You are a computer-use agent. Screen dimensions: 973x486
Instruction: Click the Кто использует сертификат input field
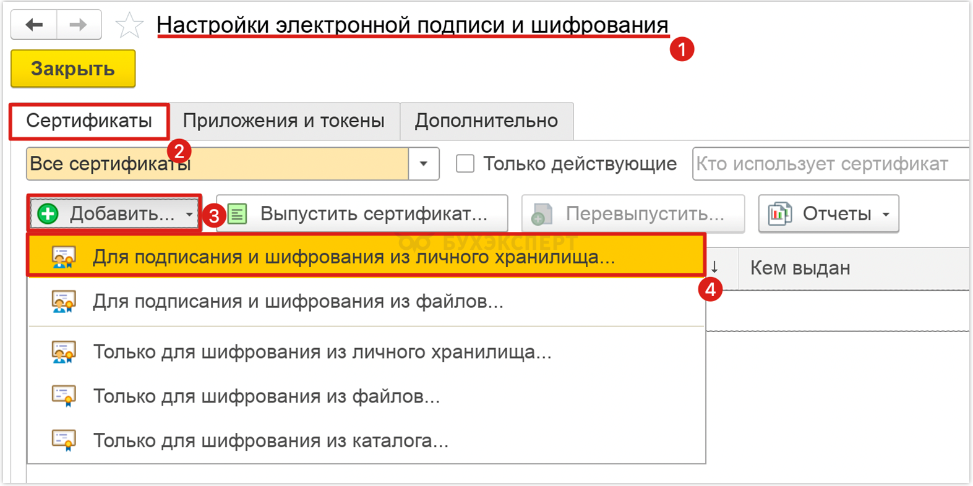click(831, 164)
